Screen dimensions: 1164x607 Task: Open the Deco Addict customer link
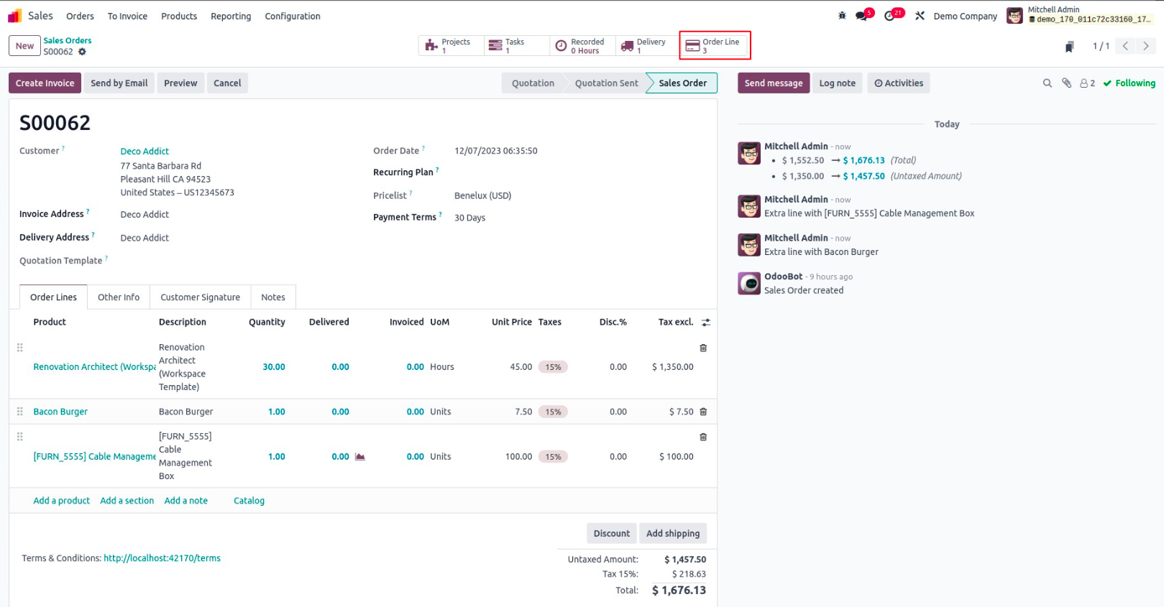point(145,152)
